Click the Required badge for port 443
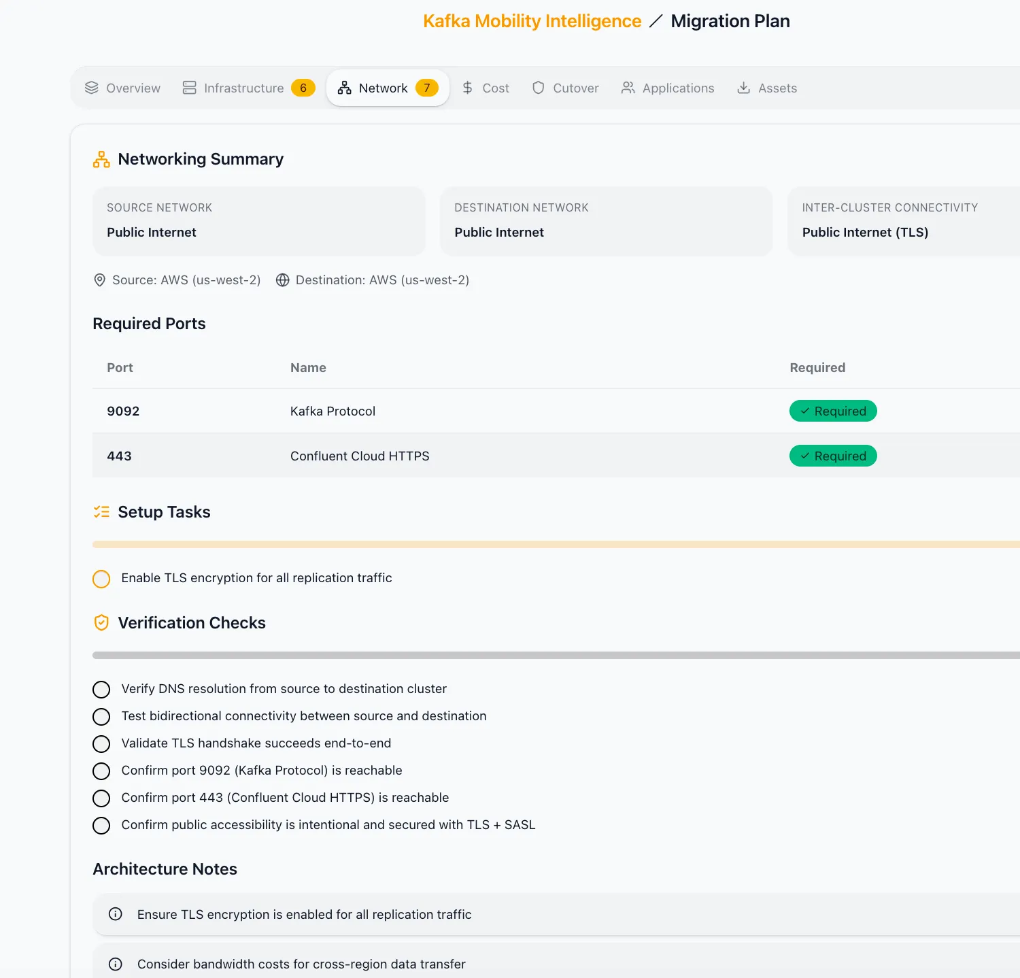The image size is (1020, 978). [x=833, y=456]
